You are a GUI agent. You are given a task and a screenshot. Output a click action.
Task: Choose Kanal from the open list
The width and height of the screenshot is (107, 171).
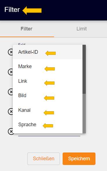pos(47,110)
